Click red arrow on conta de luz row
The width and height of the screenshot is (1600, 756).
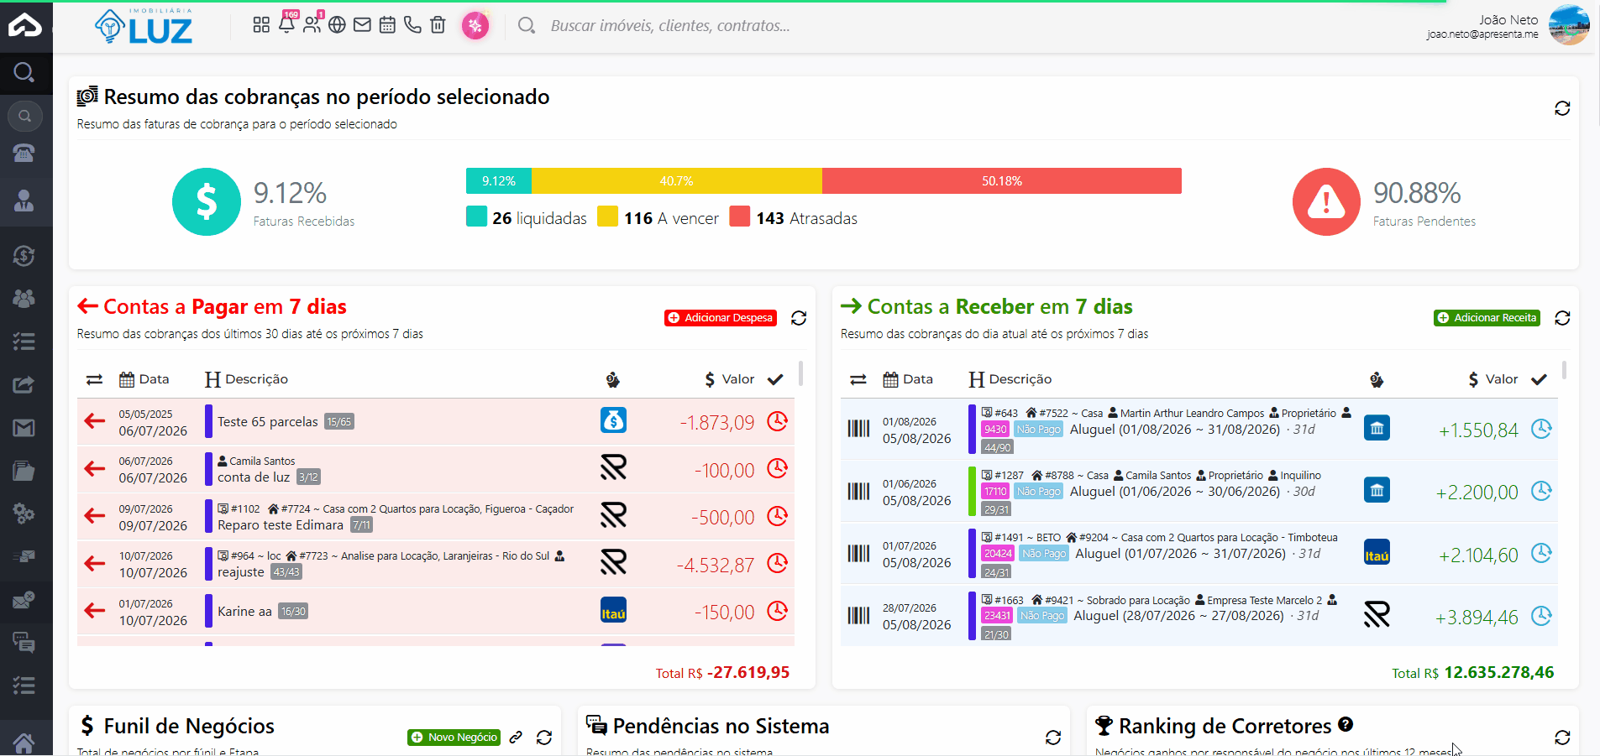(95, 468)
